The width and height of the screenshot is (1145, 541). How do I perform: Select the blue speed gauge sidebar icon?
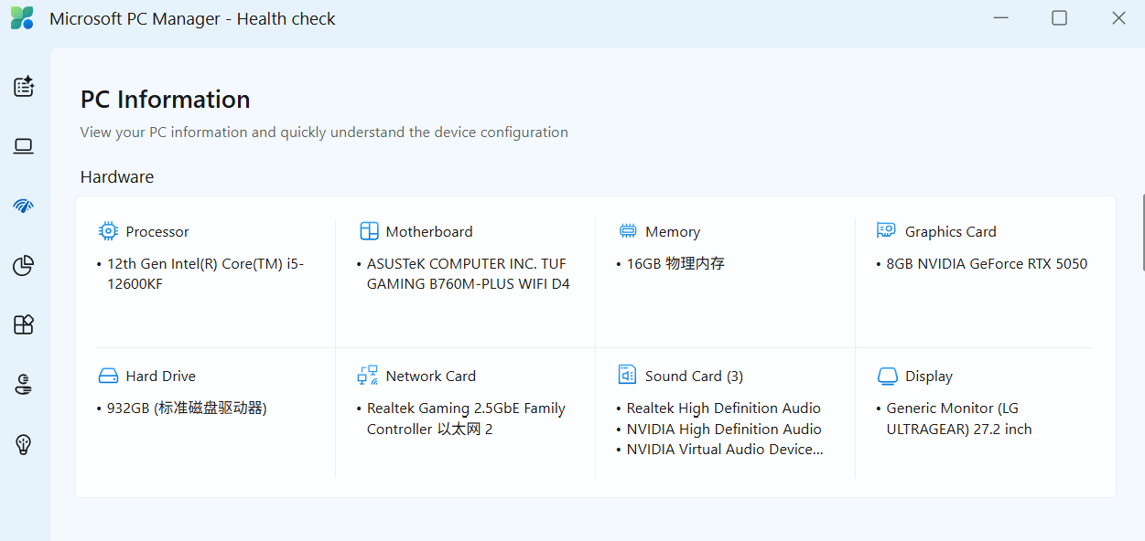[24, 206]
